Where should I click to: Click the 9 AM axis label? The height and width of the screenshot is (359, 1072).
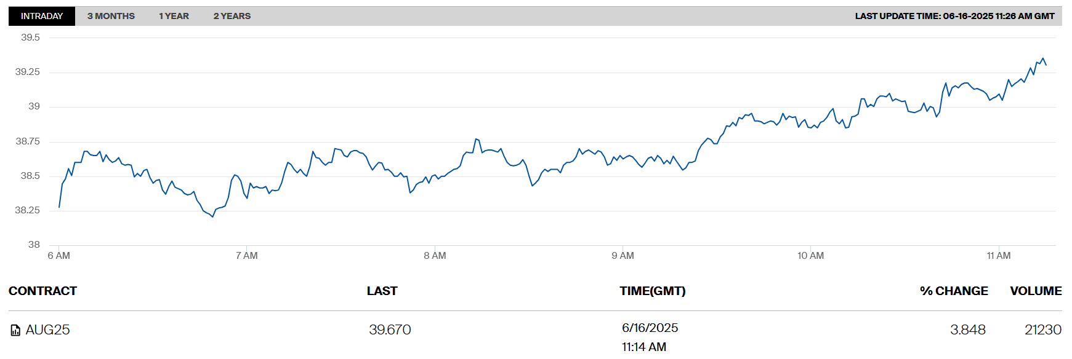tap(623, 256)
